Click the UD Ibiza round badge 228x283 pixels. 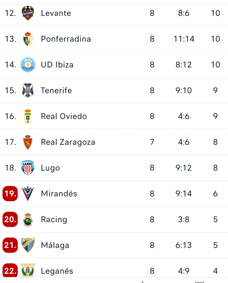[x=28, y=65]
